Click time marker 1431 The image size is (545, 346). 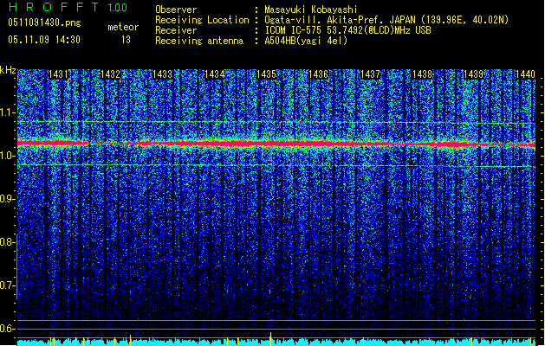click(x=58, y=74)
